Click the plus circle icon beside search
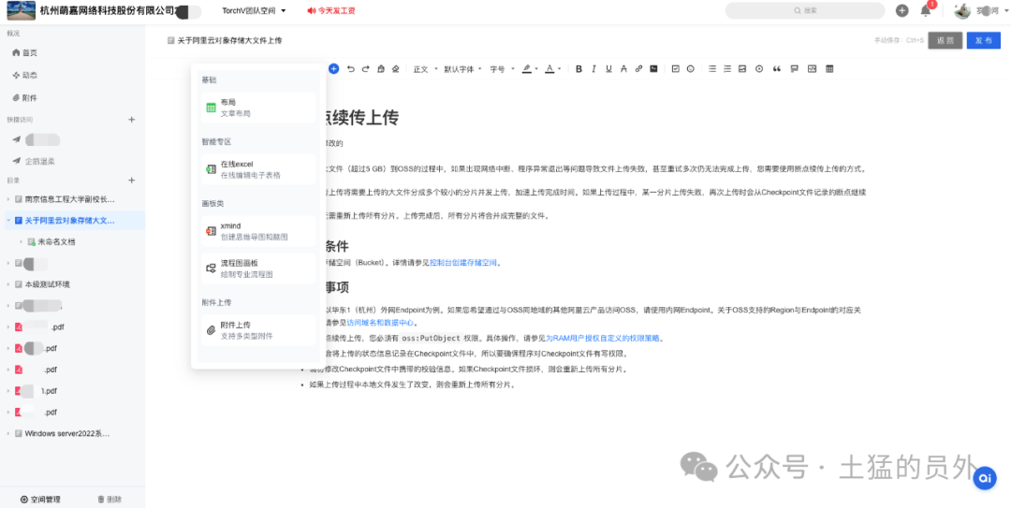Screen dimensions: 1011x508 [x=902, y=10]
